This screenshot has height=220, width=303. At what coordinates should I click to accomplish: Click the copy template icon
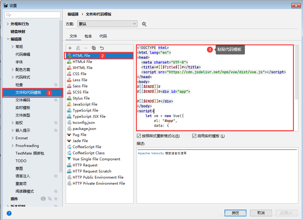(x=94, y=48)
